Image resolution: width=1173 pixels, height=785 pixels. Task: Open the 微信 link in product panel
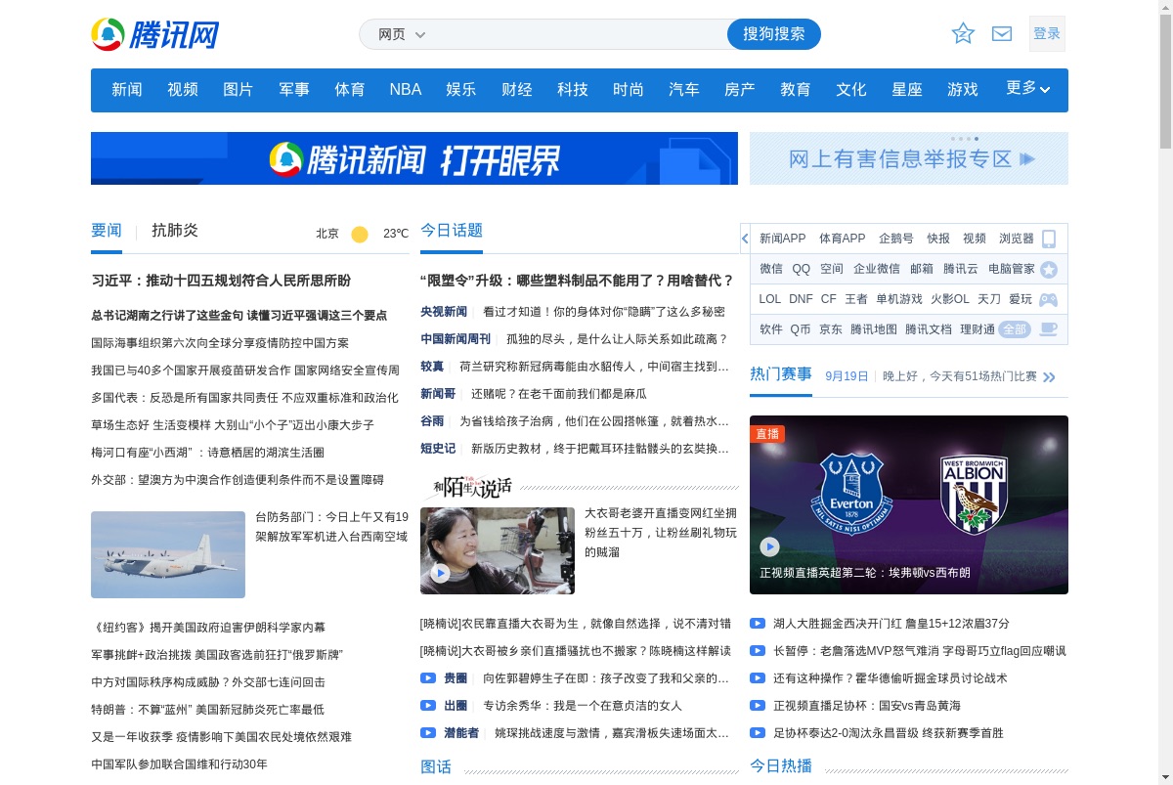[771, 269]
